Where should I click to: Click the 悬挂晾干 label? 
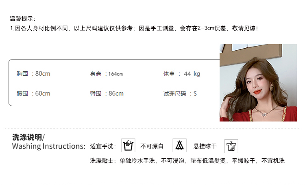coord(205,146)
